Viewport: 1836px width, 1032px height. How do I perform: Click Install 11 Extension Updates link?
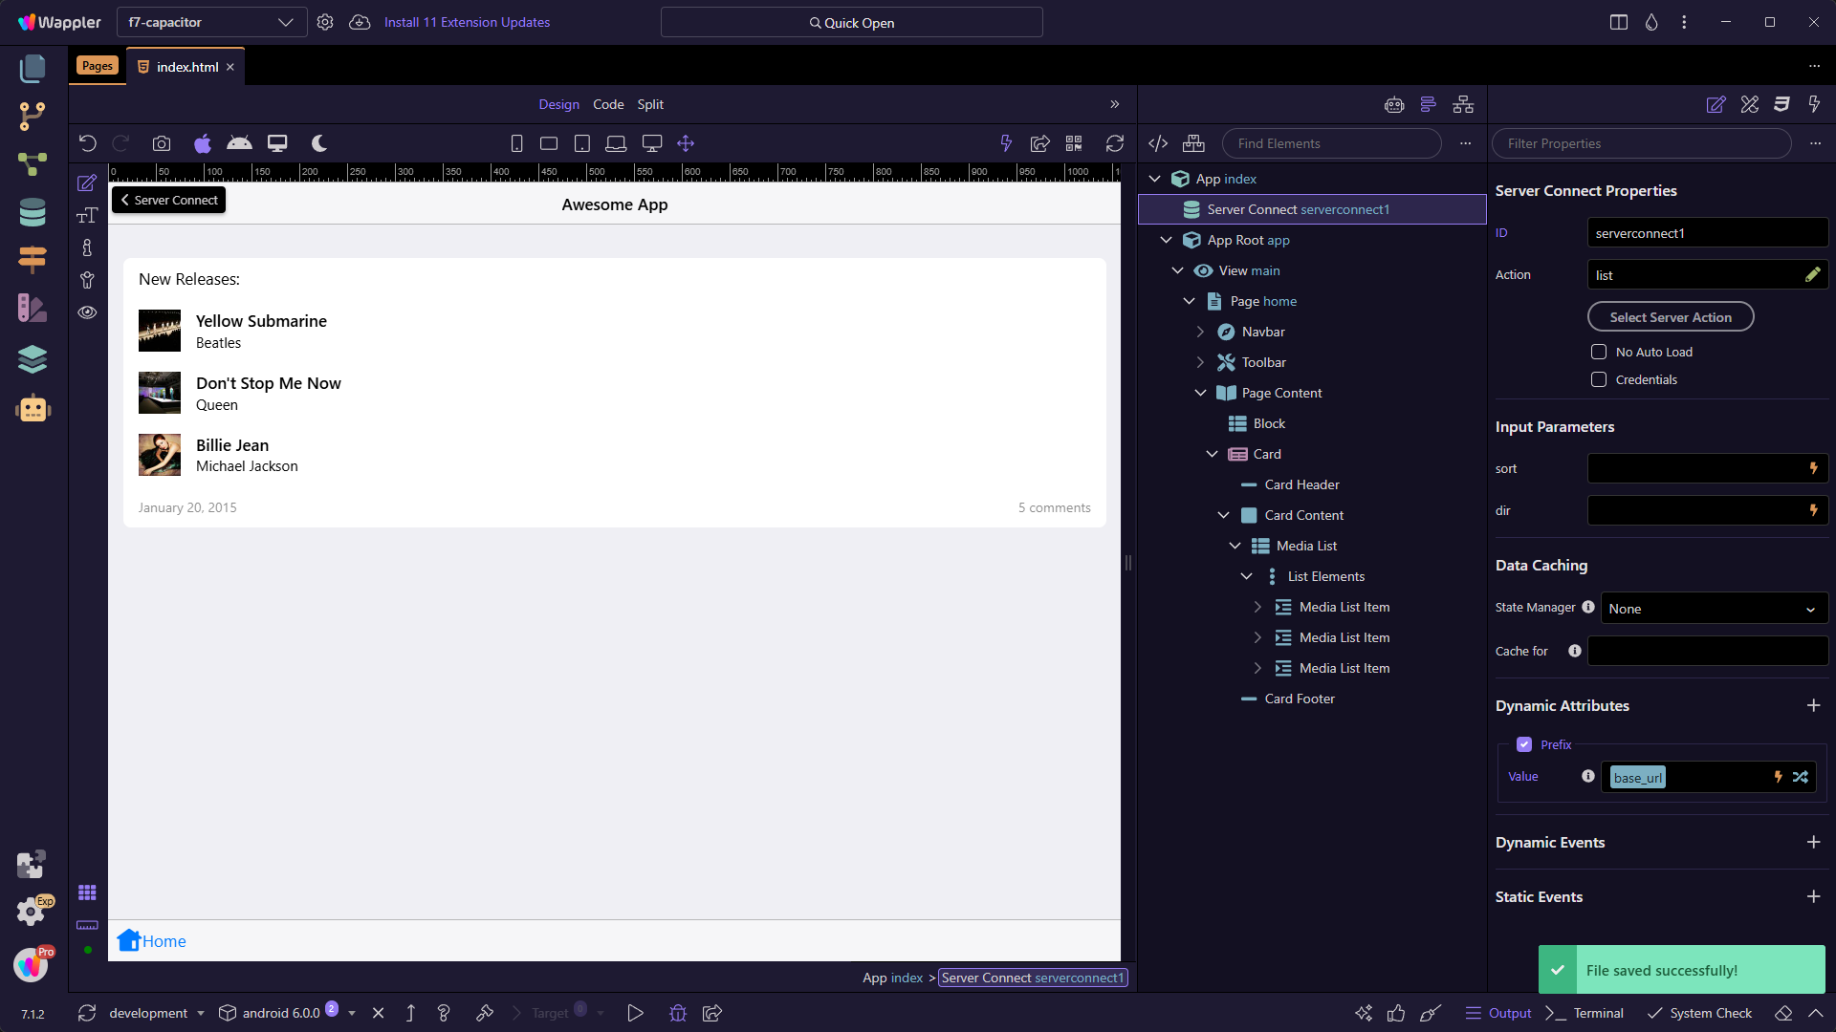click(x=467, y=22)
